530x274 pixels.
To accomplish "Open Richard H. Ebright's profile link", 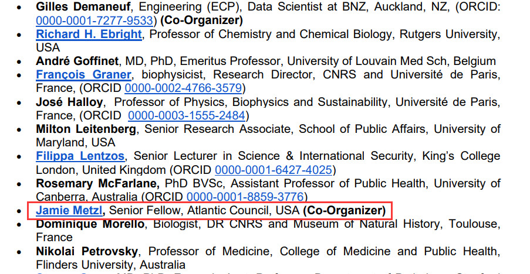I will click(x=89, y=34).
